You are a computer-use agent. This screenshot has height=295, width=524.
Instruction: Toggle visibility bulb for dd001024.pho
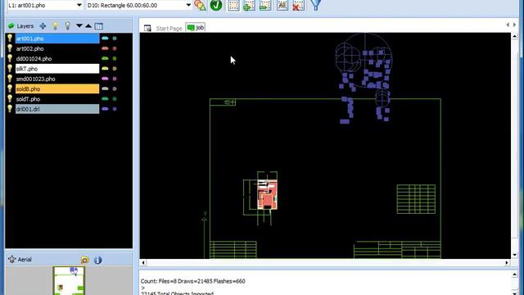tap(10, 58)
